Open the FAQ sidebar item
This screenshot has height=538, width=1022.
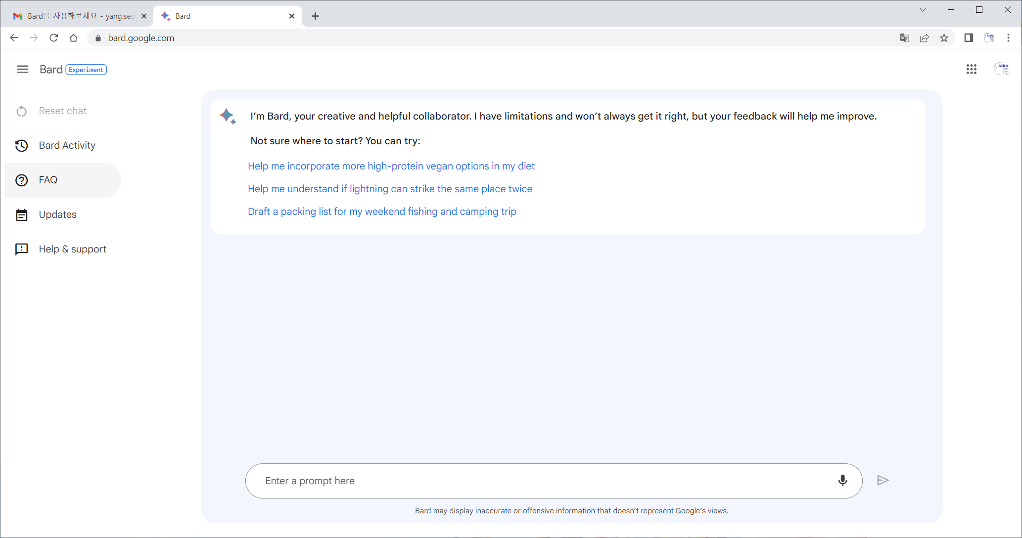click(48, 180)
